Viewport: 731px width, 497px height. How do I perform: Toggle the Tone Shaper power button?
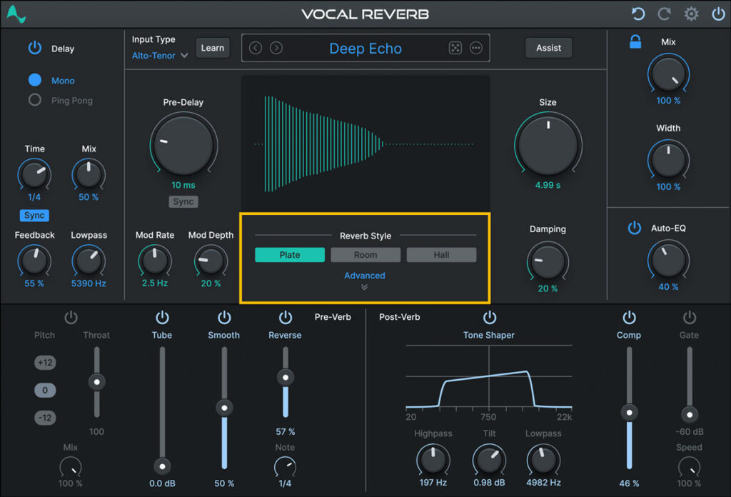pyautogui.click(x=490, y=318)
